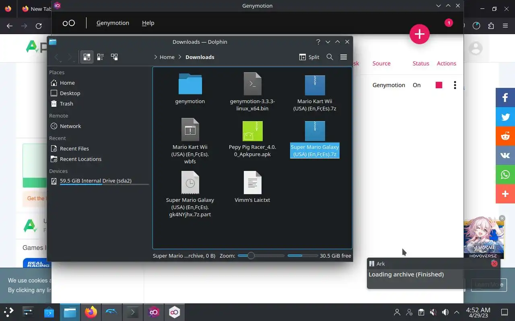The image size is (515, 321).
Task: Click Actions column header in Genymotion
Action: coord(447,63)
